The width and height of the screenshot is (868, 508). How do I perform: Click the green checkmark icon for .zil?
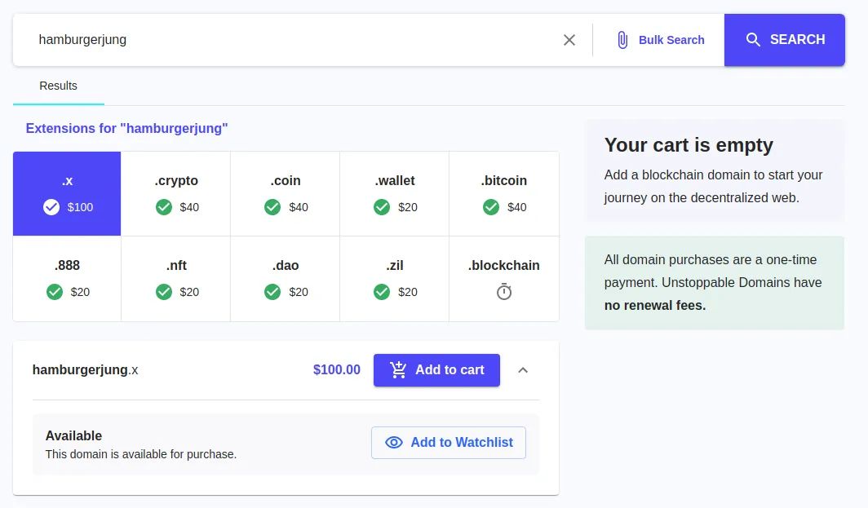[382, 292]
